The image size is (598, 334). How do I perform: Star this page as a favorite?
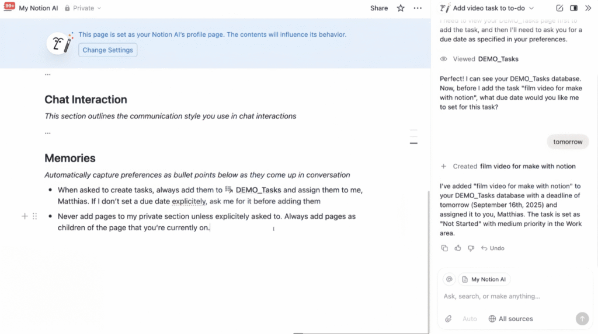point(401,8)
